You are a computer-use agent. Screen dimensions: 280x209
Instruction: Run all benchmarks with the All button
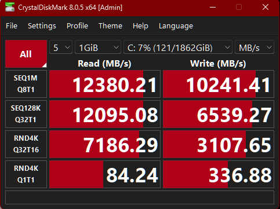pos(26,54)
